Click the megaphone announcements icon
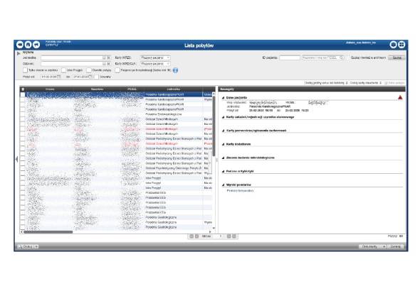 (36, 45)
